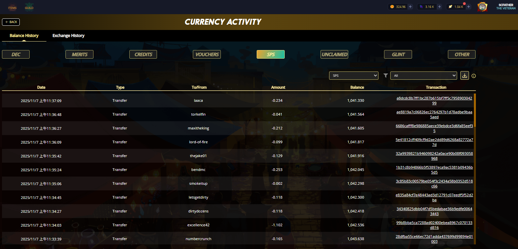Open transaction link starting 1b31c8b94866
The width and height of the screenshot is (518, 249).
(434, 170)
